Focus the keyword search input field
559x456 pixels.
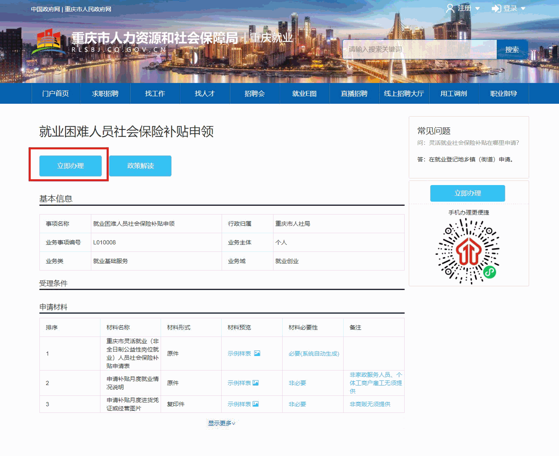tap(419, 49)
